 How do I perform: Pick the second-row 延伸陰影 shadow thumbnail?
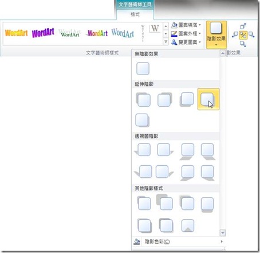coord(142,120)
